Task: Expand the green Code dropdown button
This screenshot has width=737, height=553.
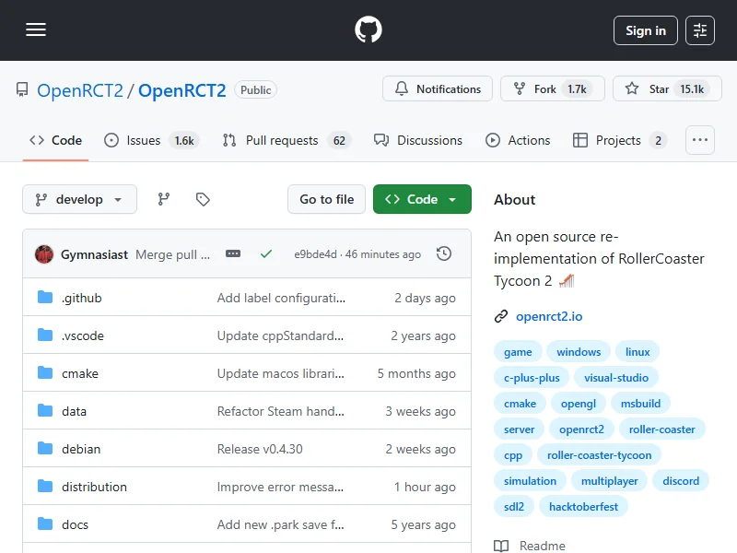Action: tap(422, 199)
